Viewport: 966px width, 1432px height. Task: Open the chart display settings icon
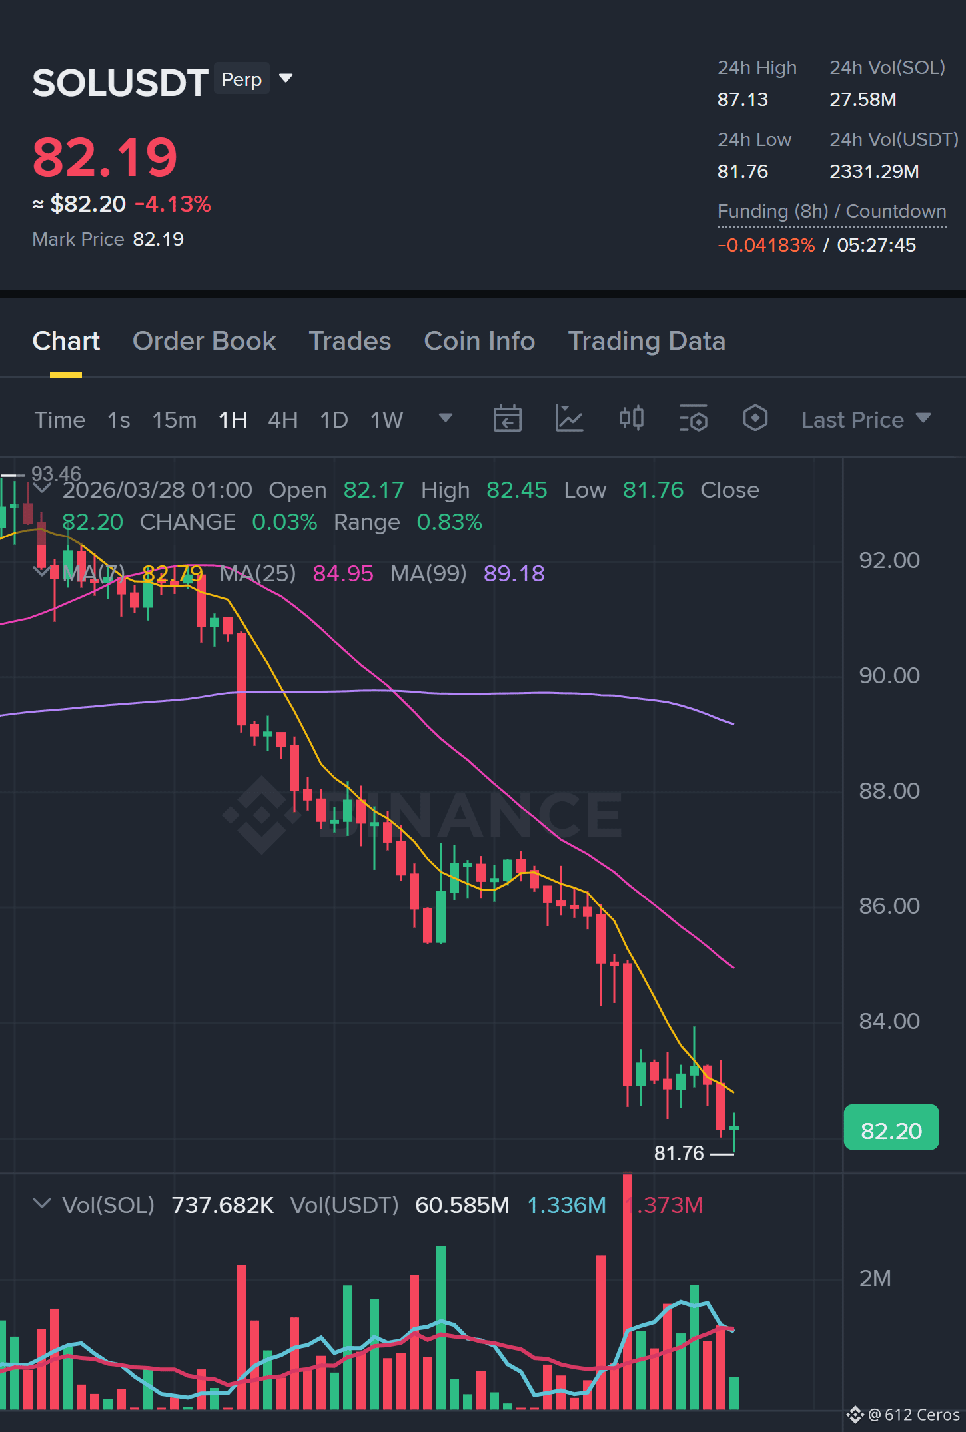click(x=693, y=419)
